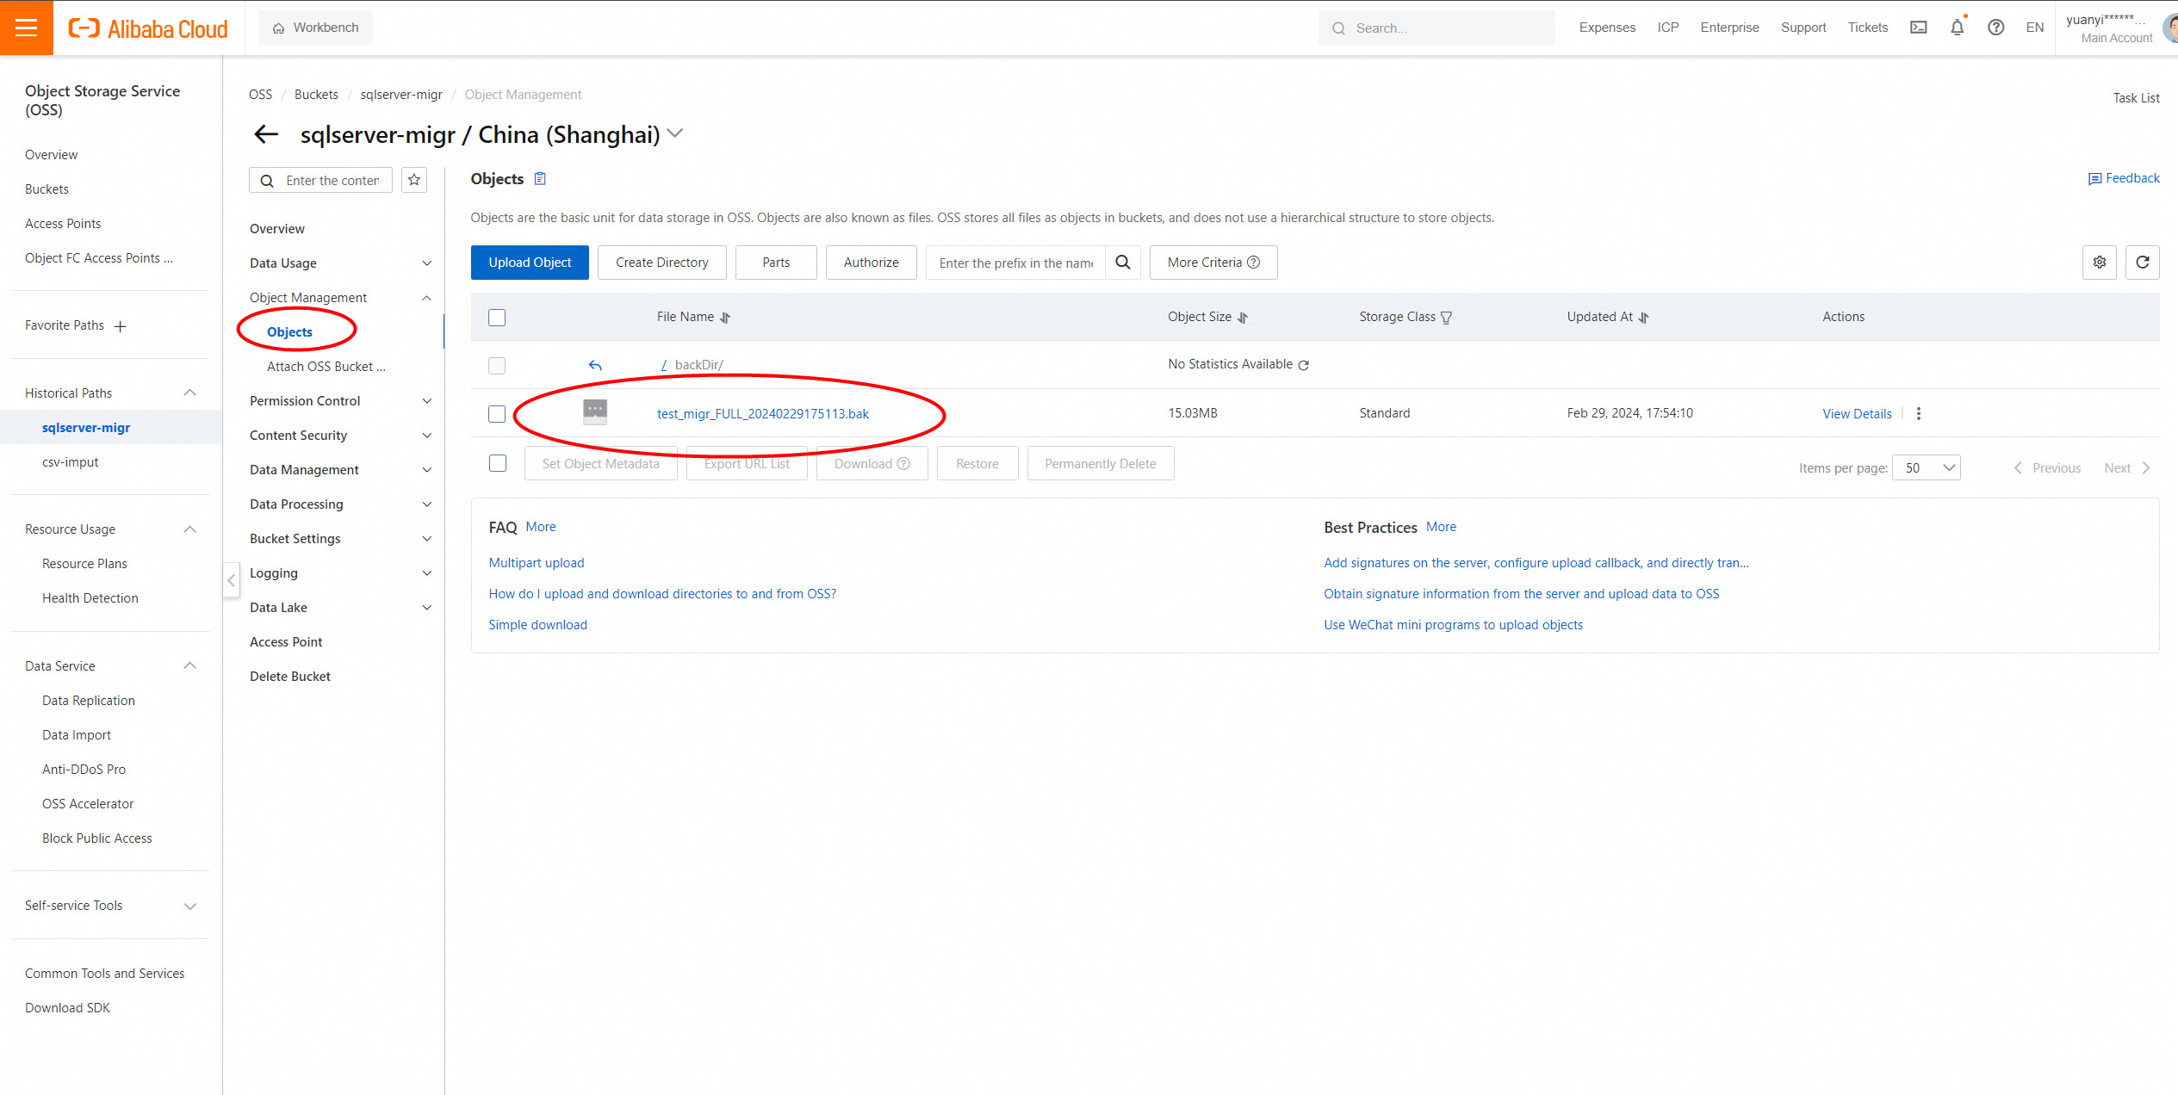Add a favorite path with plus icon

click(x=121, y=326)
